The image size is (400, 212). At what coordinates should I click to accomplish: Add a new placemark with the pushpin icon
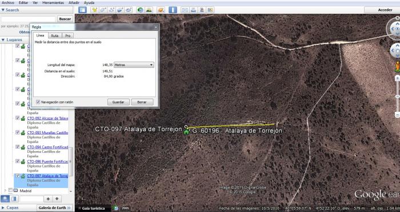(x=94, y=10)
